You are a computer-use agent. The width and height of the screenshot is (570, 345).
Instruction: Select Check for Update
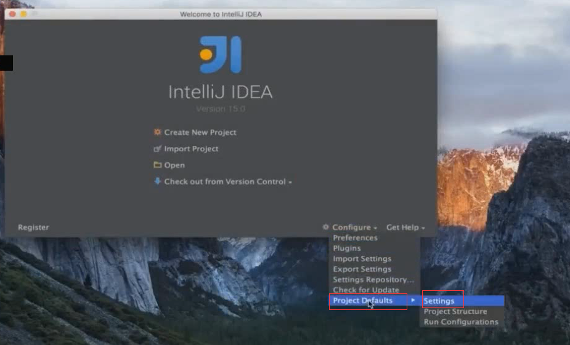[x=366, y=290]
